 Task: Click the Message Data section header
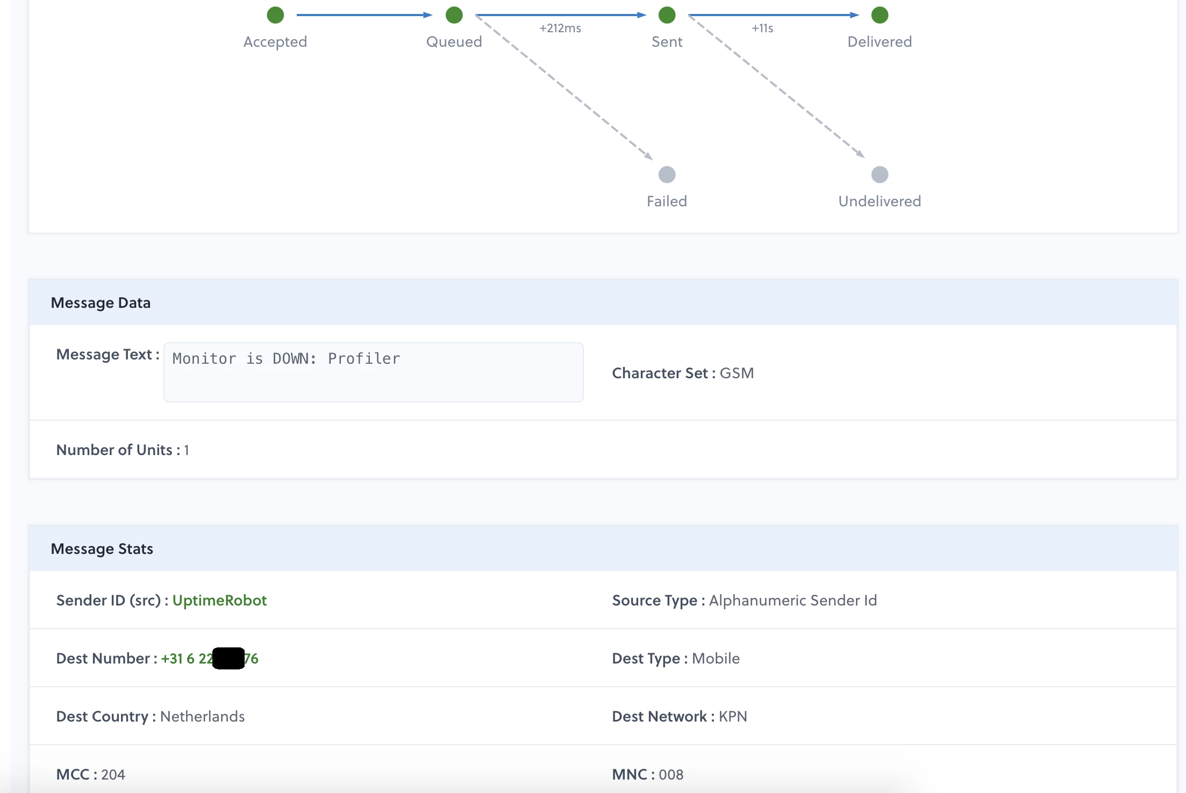101,303
